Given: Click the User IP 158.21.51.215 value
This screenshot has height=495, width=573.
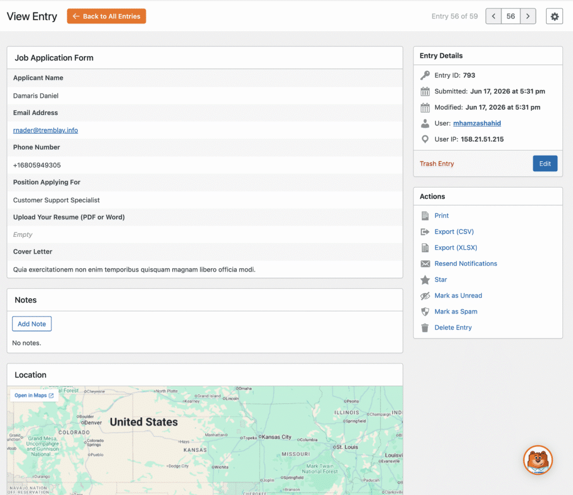Looking at the screenshot, I should pos(482,139).
